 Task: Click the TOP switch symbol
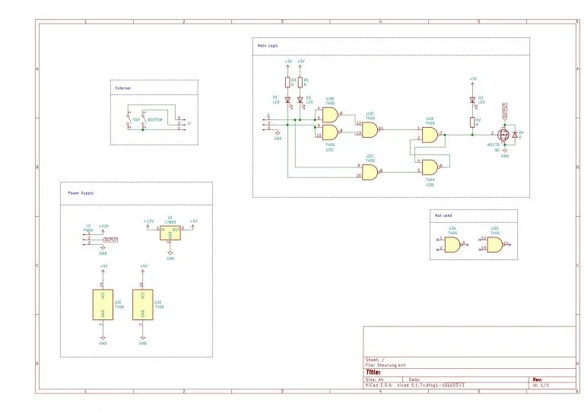pos(129,120)
